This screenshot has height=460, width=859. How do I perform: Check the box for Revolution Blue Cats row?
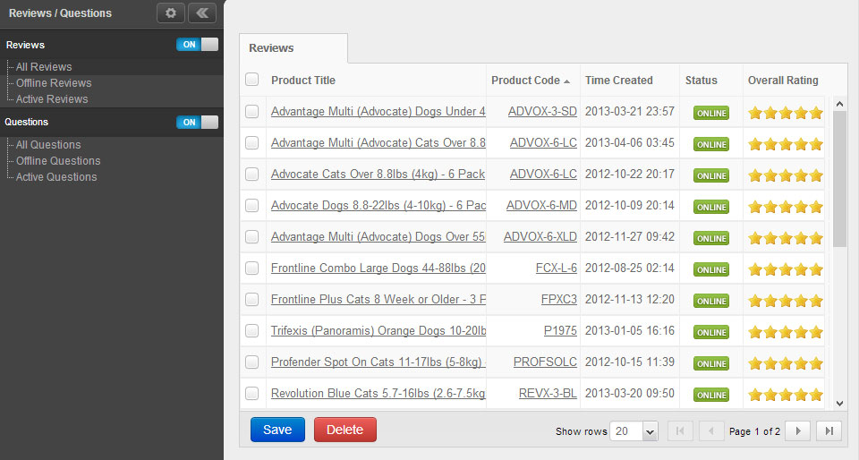click(252, 393)
